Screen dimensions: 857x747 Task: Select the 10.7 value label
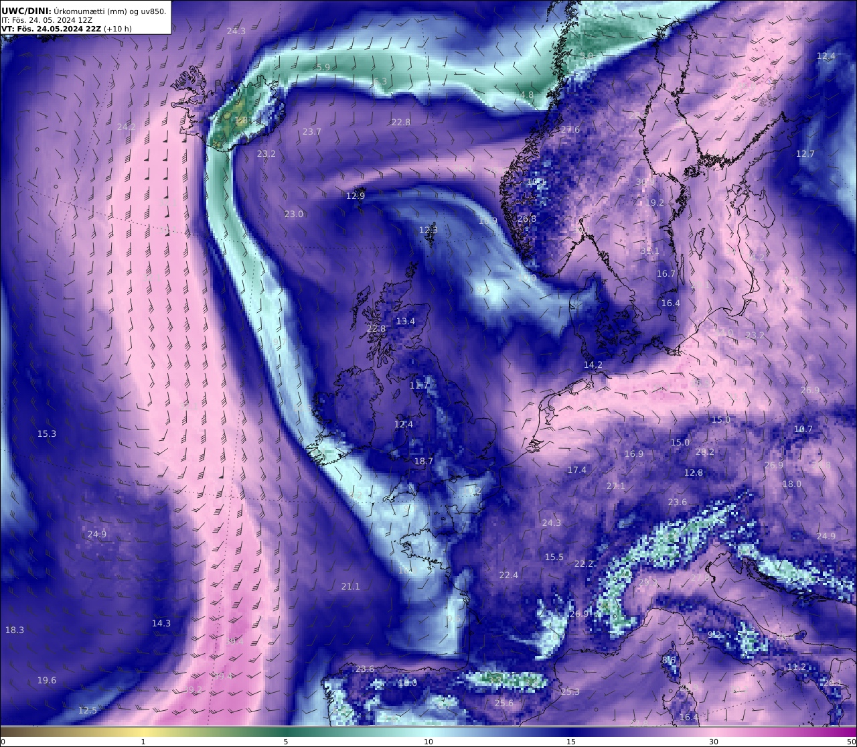pos(803,429)
